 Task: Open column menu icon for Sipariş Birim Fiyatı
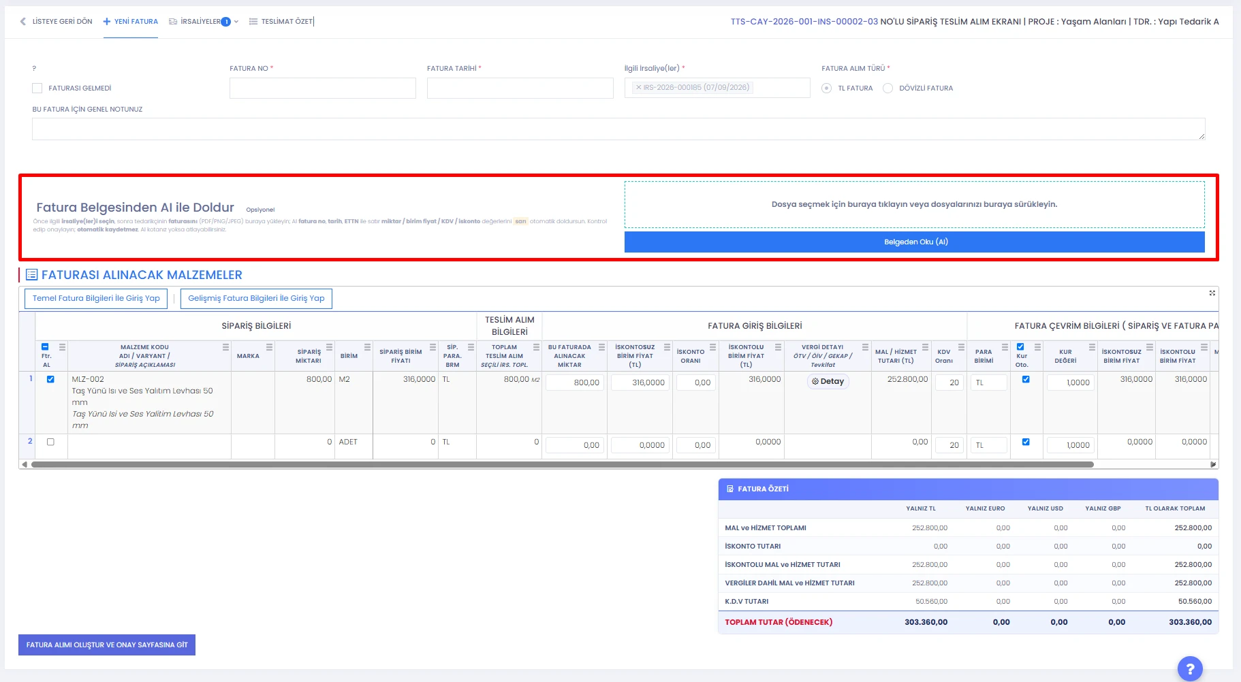point(433,347)
